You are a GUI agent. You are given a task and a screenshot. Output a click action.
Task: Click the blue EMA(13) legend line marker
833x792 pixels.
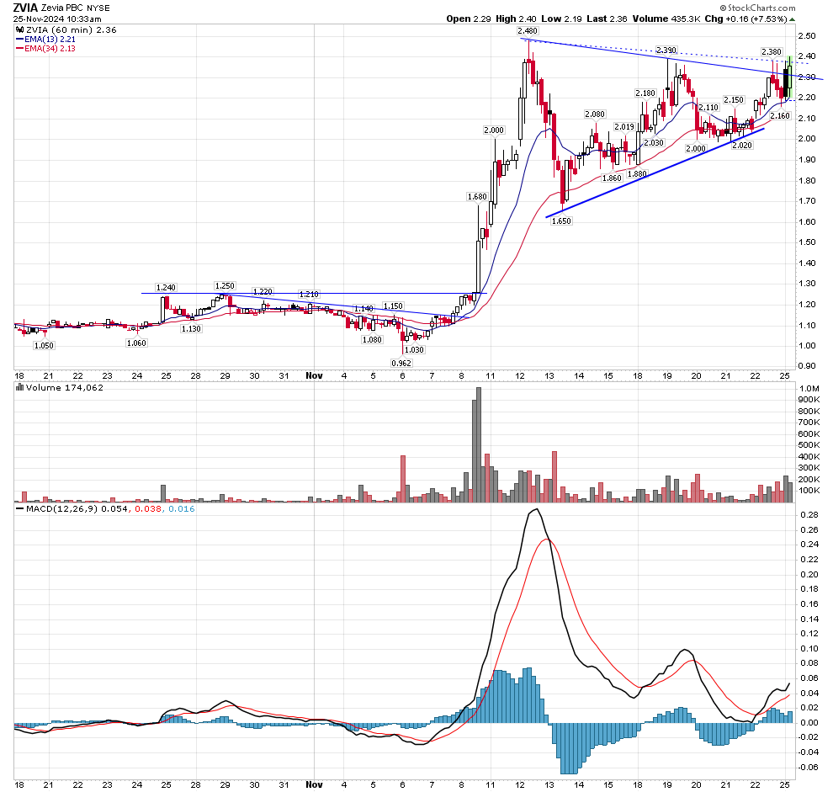click(21, 38)
